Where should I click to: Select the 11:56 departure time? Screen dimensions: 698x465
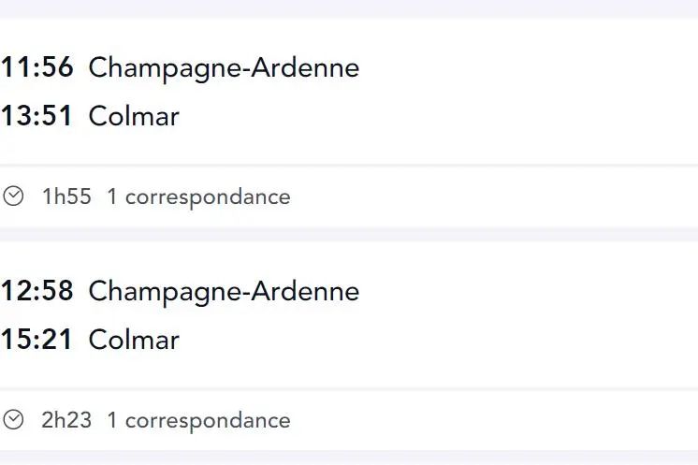36,67
